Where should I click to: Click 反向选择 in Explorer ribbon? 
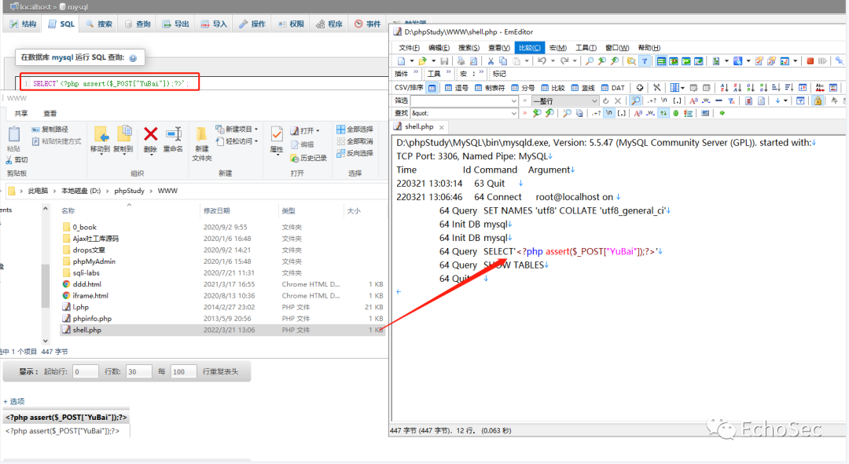click(x=355, y=153)
